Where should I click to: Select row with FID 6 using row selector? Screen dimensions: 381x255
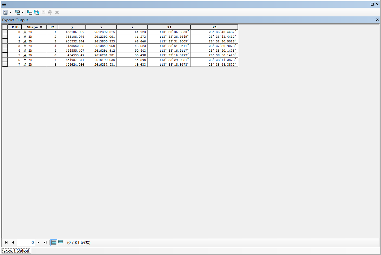click(x=5, y=60)
